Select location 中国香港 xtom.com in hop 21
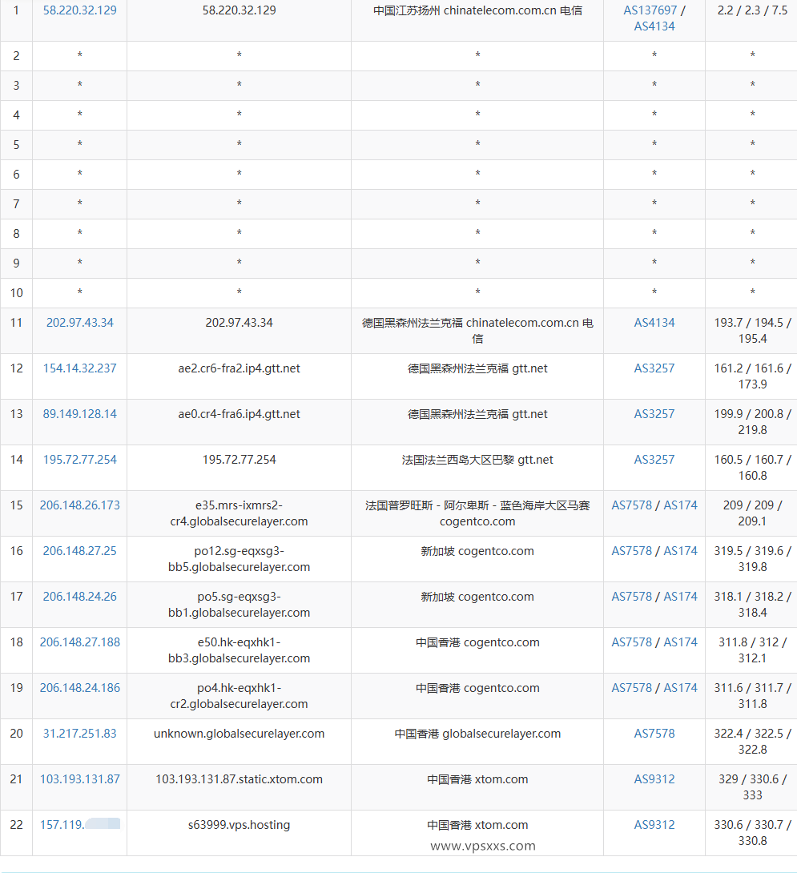 tap(477, 779)
